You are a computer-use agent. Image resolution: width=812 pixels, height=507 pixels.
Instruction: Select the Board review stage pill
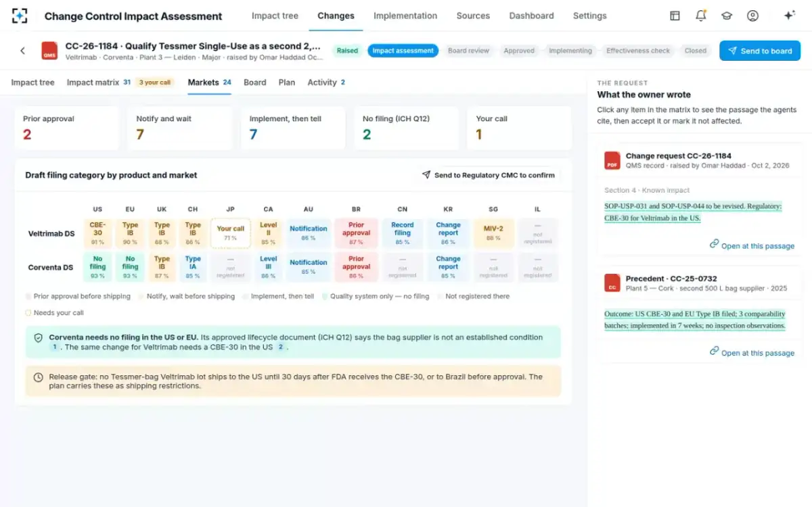468,51
